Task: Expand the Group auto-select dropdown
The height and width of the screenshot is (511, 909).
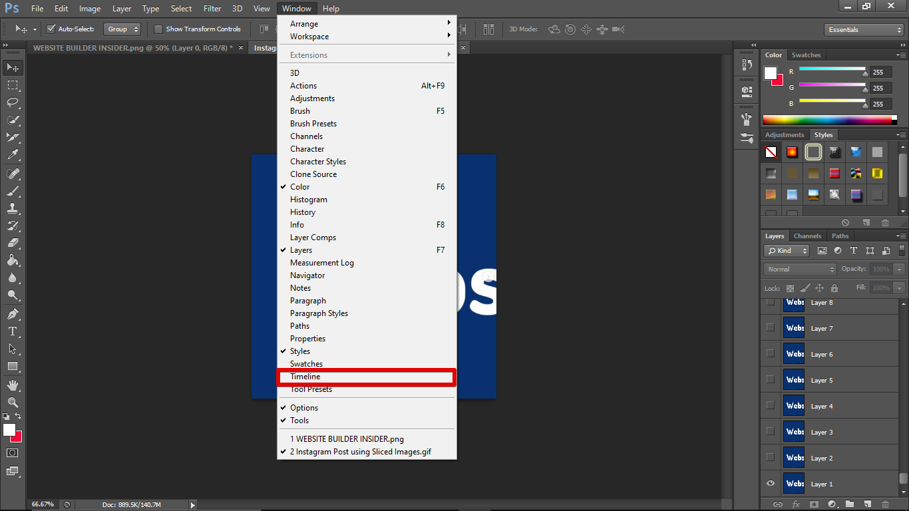Action: click(122, 29)
